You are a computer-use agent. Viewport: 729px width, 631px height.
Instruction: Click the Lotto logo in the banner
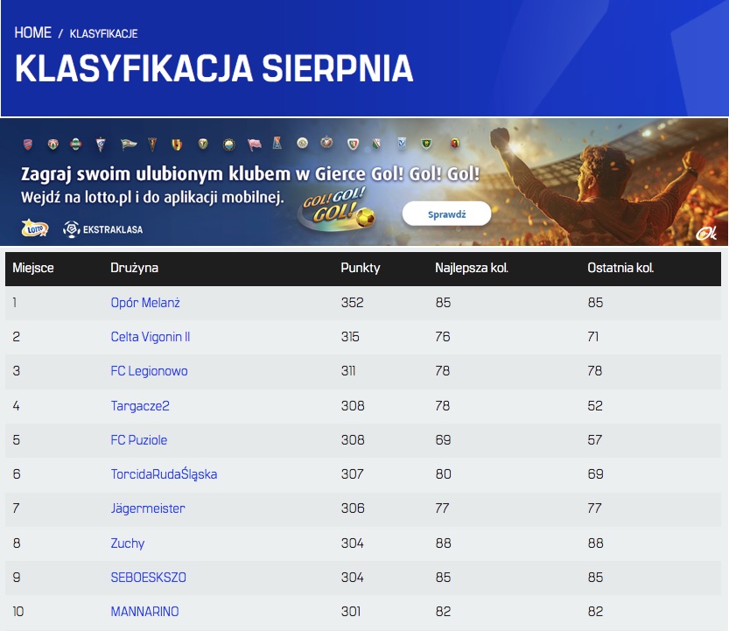click(35, 228)
